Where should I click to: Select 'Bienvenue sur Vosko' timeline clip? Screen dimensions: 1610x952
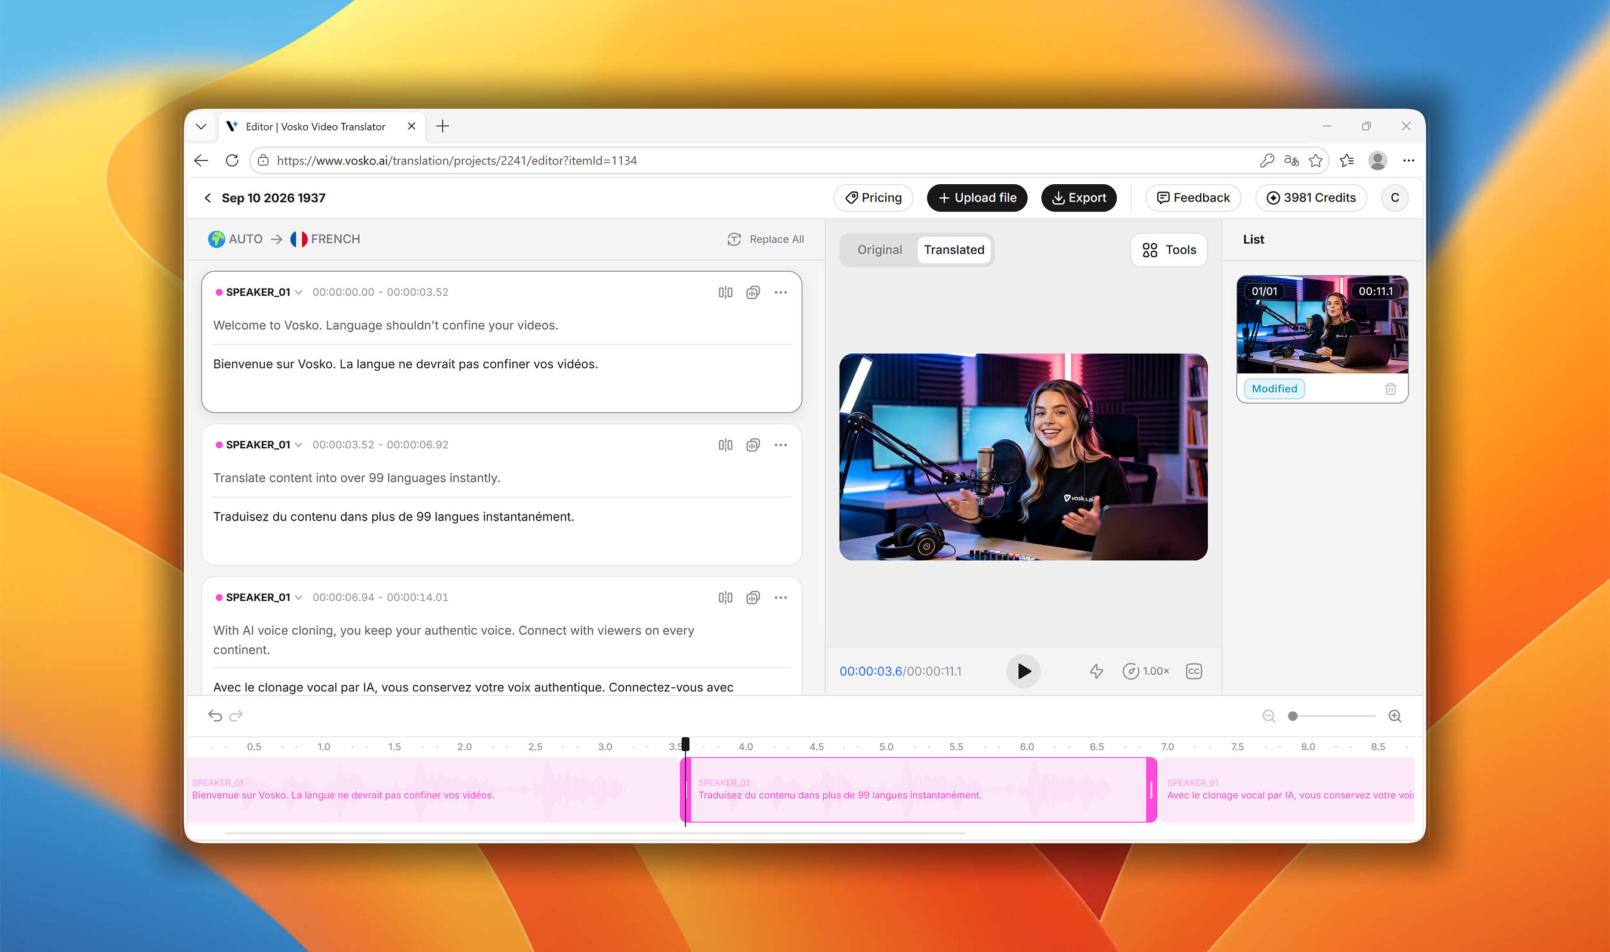[x=432, y=790]
